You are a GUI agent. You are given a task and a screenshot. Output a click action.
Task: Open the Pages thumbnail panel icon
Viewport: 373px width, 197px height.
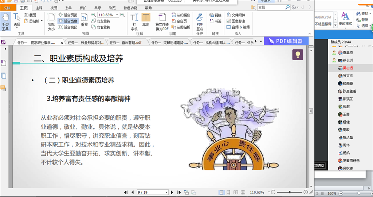coord(4,76)
